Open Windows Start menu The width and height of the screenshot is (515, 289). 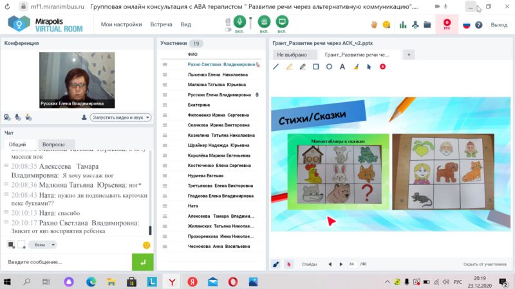click(x=7, y=282)
